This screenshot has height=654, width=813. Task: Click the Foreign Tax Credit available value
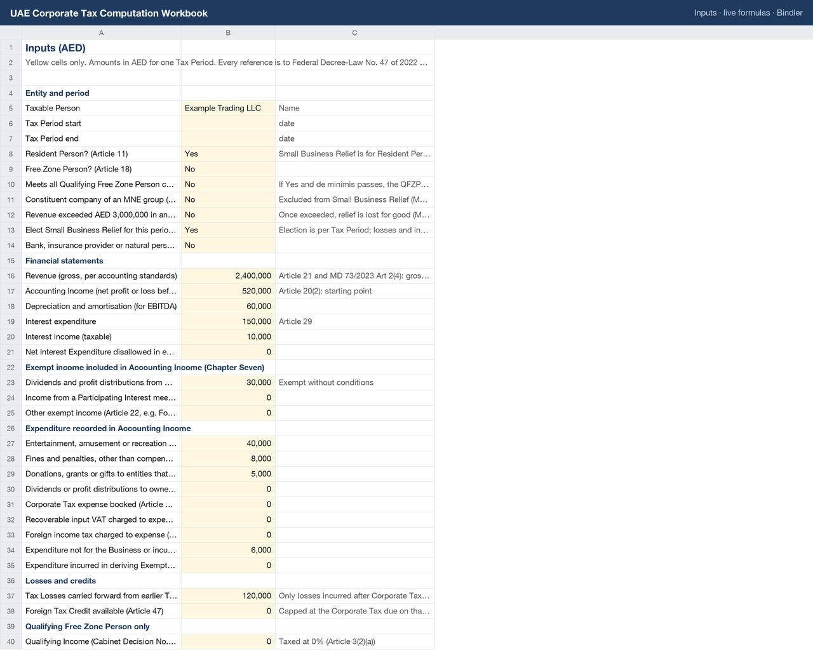click(228, 611)
